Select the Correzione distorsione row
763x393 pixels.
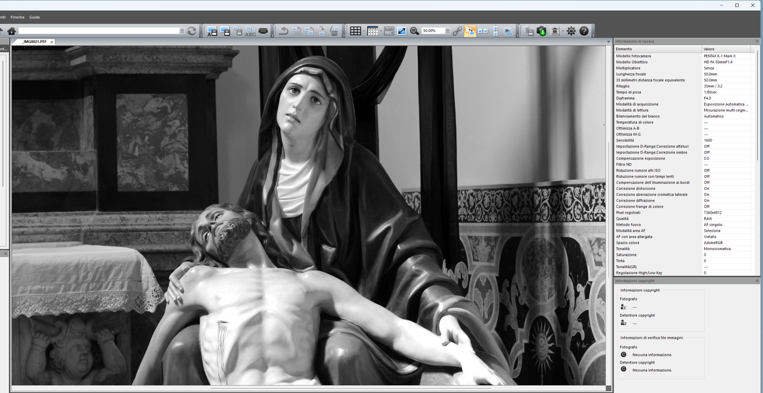pyautogui.click(x=684, y=188)
